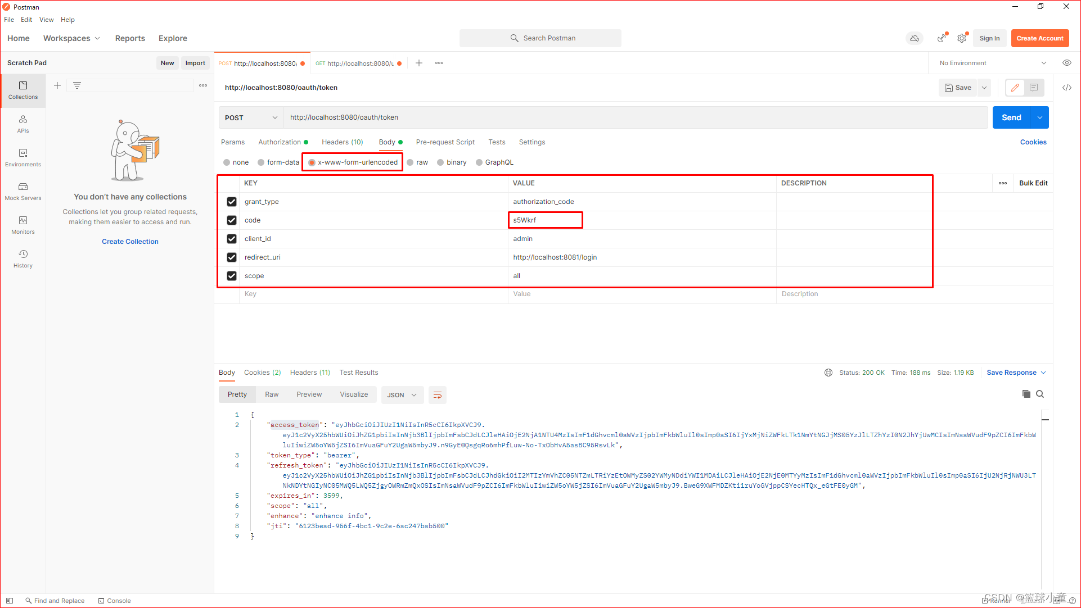The width and height of the screenshot is (1081, 608).
Task: Open the key-value table options ellipsis
Action: pos(1003,183)
